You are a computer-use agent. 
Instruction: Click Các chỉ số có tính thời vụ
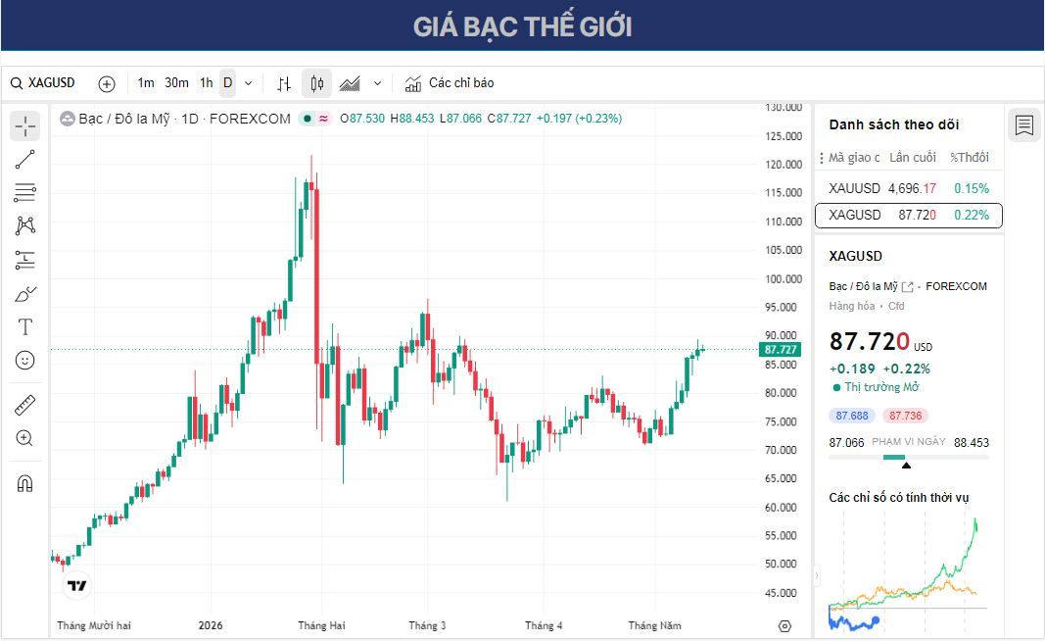pos(898,498)
